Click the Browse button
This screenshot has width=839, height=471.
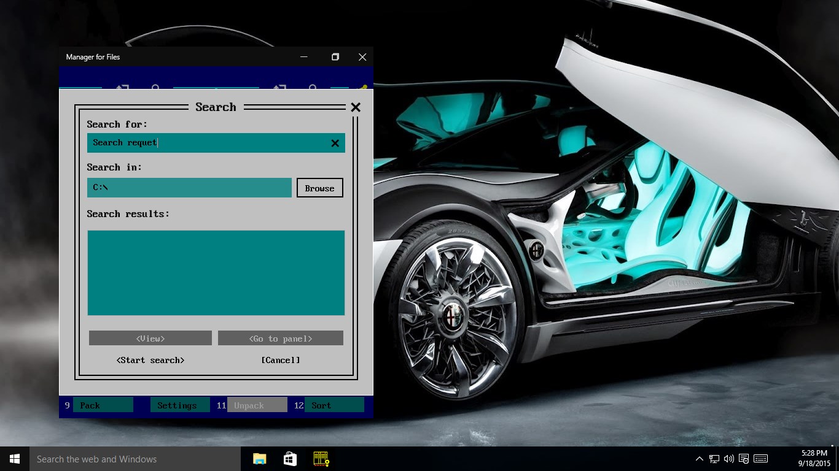[319, 188]
